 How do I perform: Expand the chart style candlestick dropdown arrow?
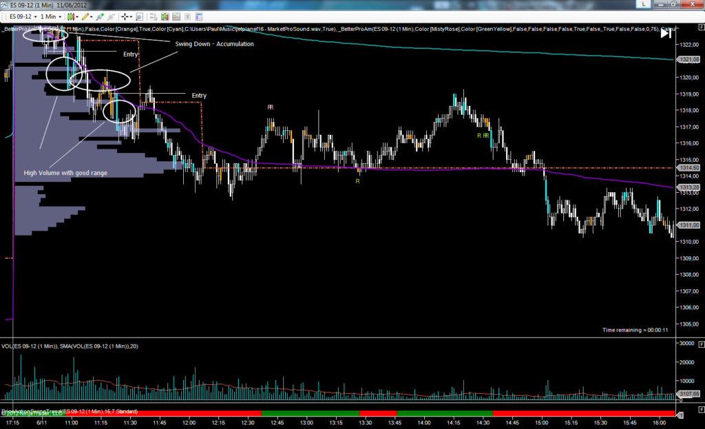[x=76, y=16]
